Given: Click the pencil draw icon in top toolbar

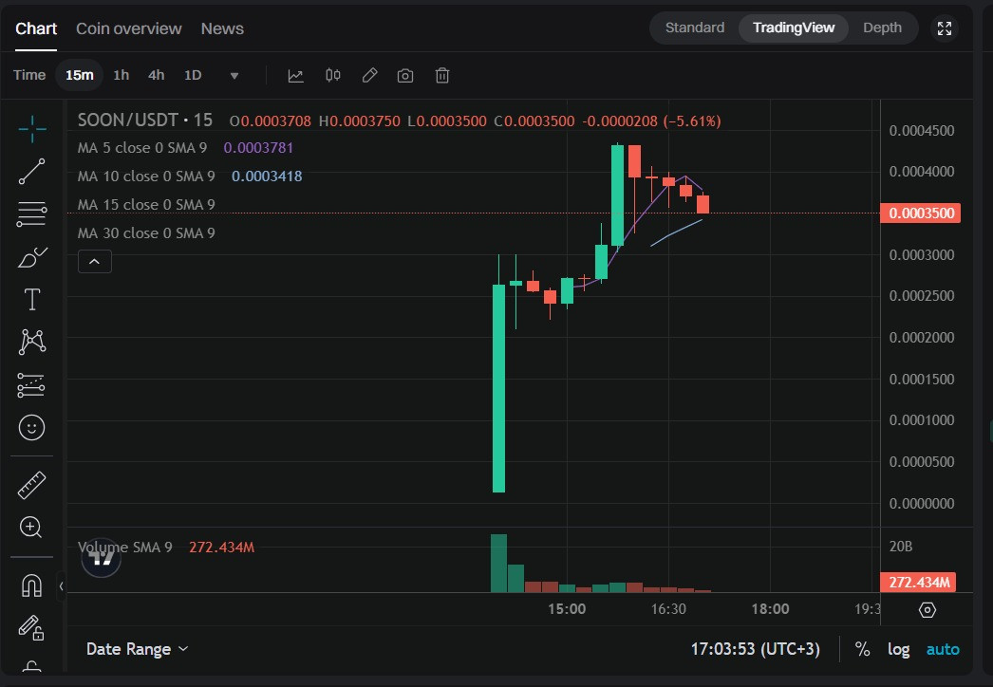Looking at the screenshot, I should (370, 76).
